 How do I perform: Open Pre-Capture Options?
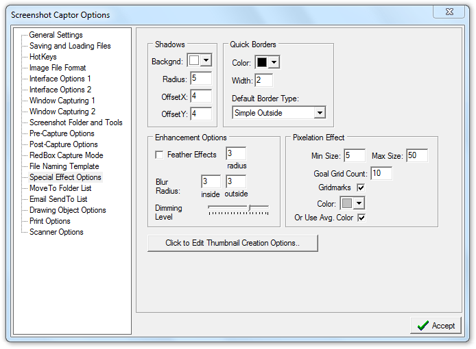click(x=62, y=133)
